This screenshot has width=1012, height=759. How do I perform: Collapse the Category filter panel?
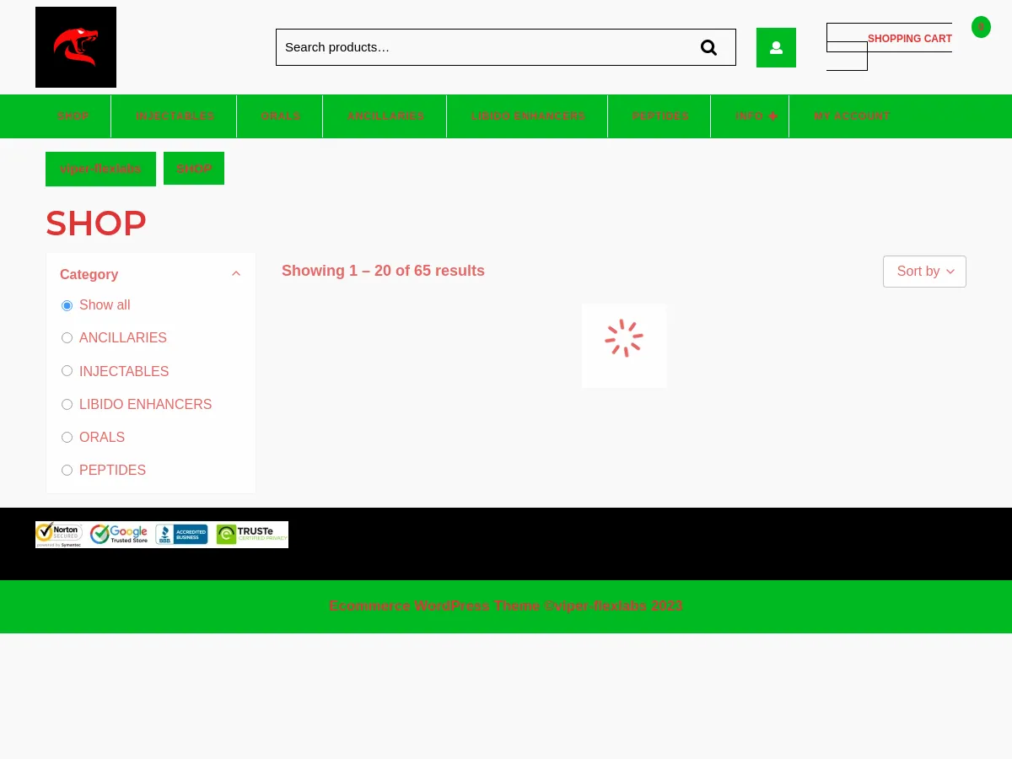click(x=236, y=274)
